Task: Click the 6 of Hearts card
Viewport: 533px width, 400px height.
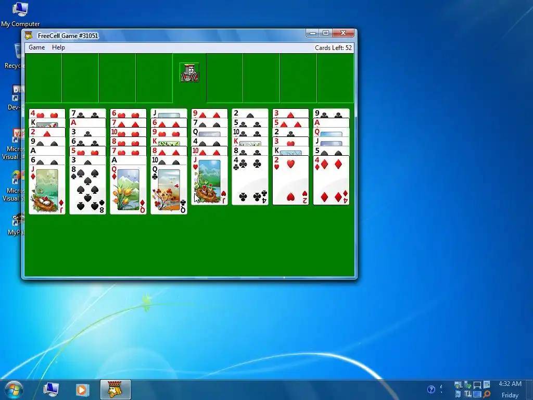Action: pos(128,113)
